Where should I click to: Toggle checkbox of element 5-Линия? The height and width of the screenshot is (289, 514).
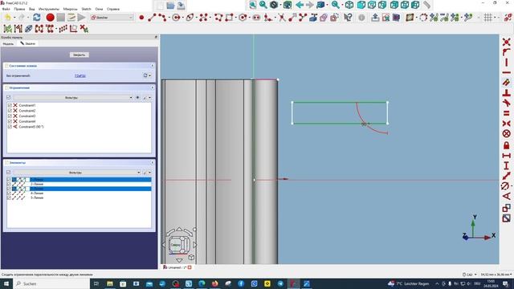point(9,198)
